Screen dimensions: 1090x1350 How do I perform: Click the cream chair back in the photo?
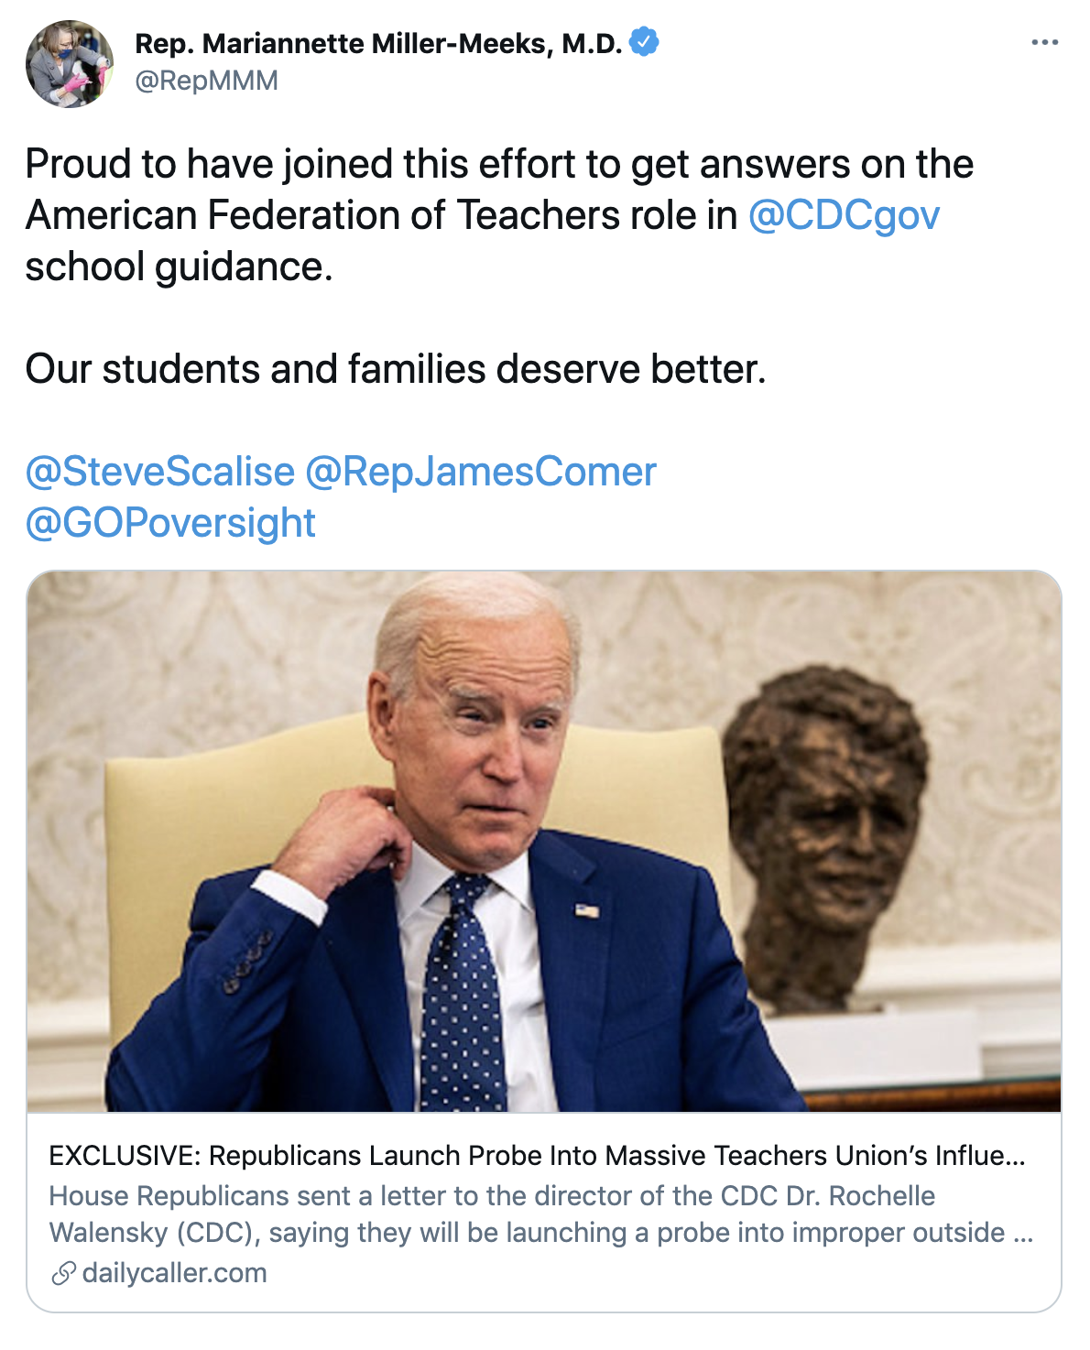183,806
